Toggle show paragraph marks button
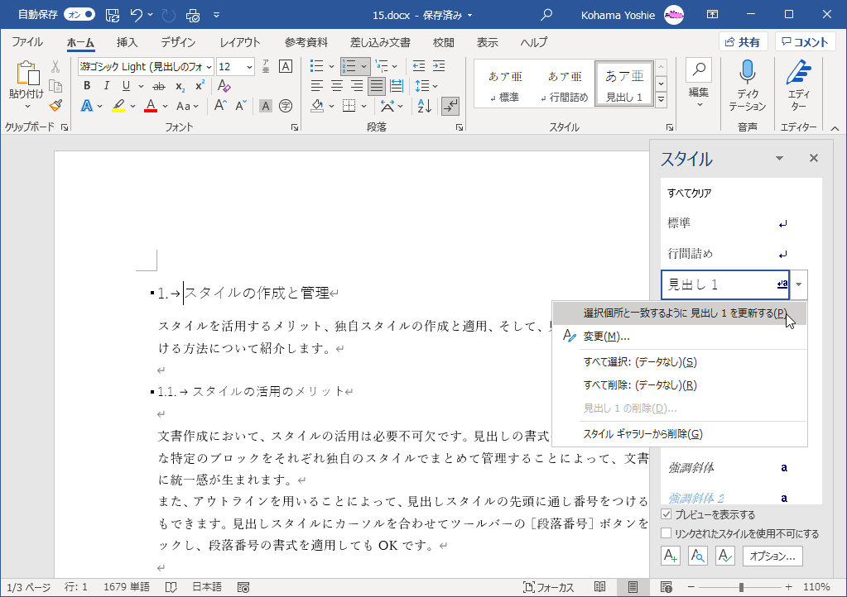This screenshot has height=597, width=847. click(x=450, y=106)
